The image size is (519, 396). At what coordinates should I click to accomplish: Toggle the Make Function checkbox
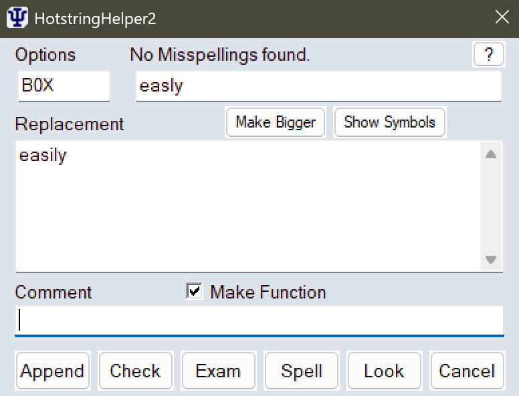click(x=195, y=292)
